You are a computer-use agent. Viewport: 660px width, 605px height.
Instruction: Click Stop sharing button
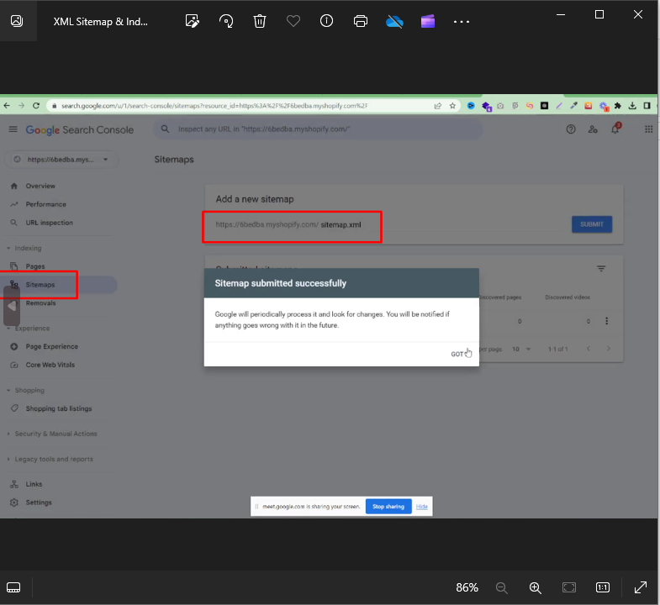[x=388, y=507]
